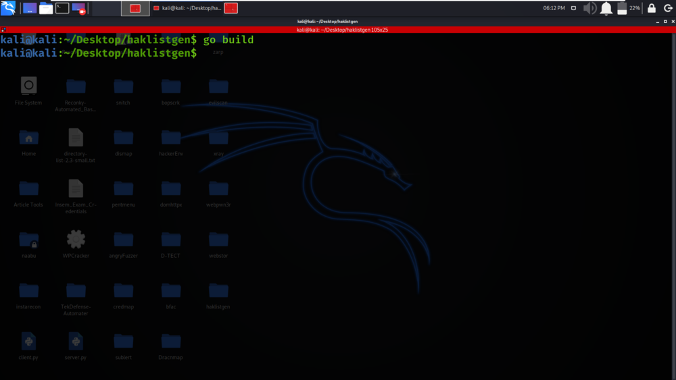Click the red window button after the kali@kali task

tap(231, 8)
